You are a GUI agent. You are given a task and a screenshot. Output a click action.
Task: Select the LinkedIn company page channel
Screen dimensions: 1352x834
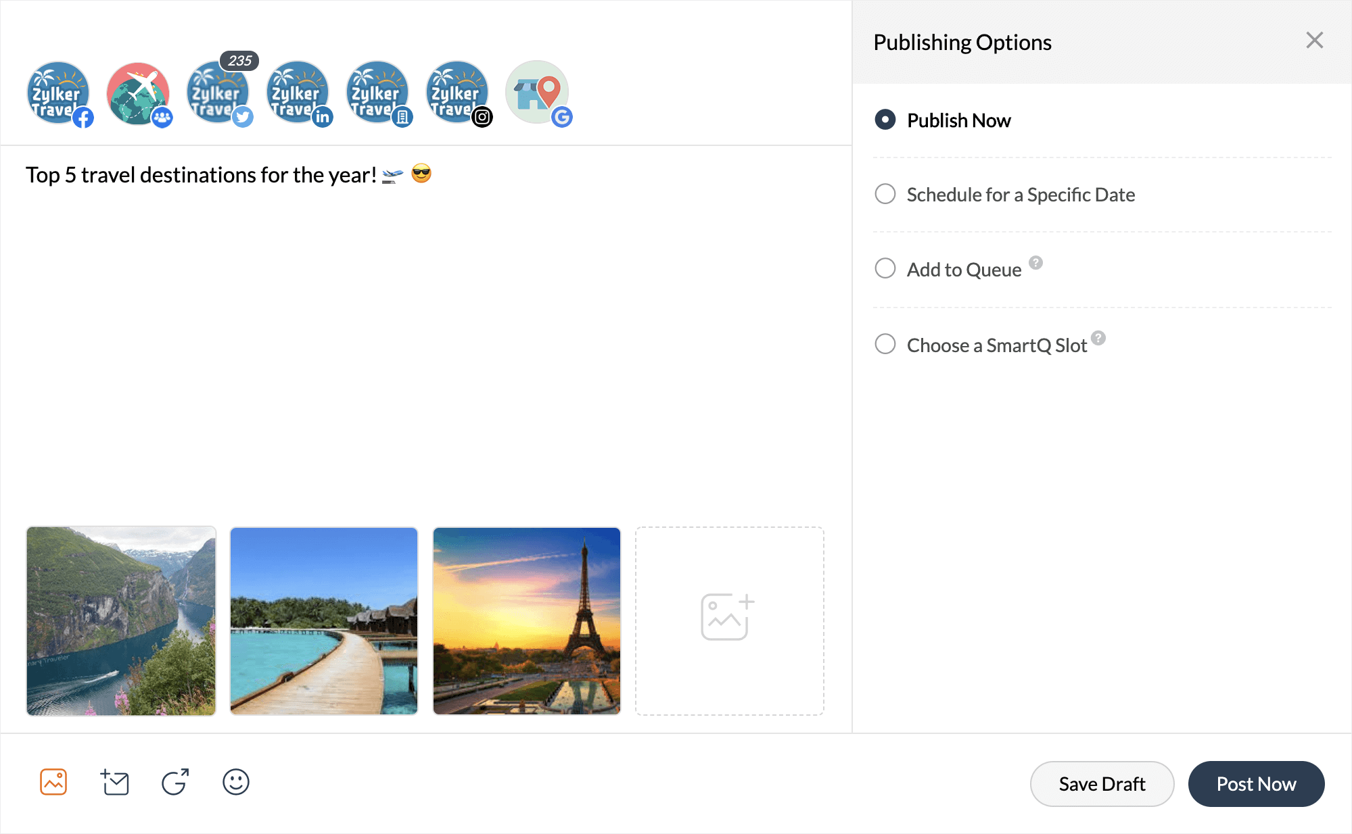[x=377, y=93]
